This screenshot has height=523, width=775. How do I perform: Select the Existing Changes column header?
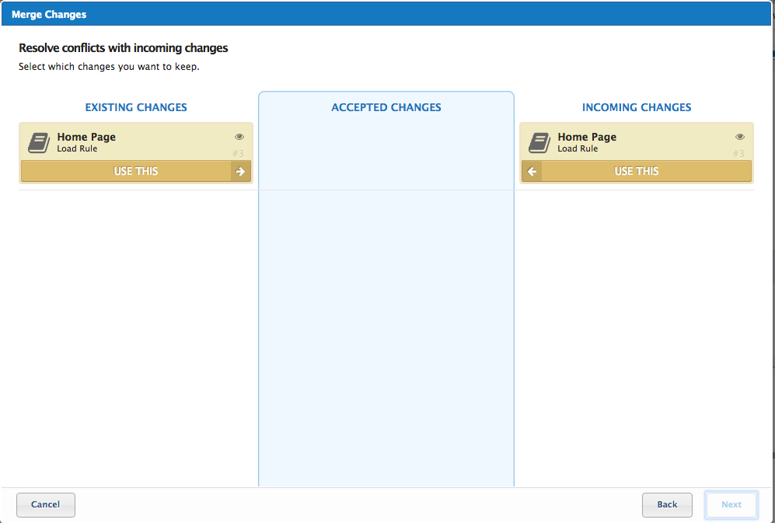pyautogui.click(x=136, y=107)
